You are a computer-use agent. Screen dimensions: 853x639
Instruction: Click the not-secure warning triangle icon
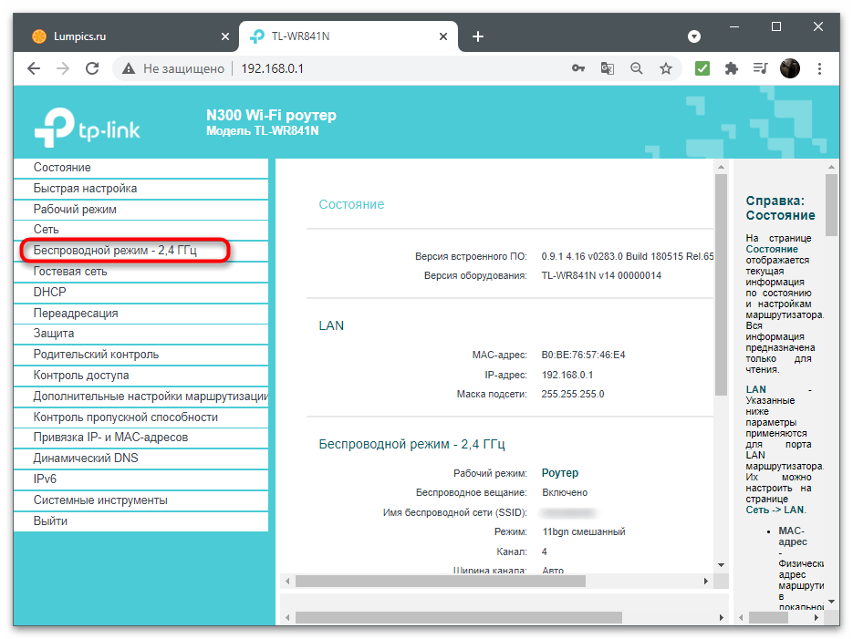[129, 68]
